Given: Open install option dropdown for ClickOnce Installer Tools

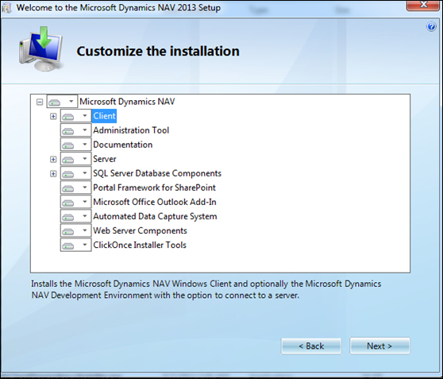Looking at the screenshot, I should tap(75, 245).
